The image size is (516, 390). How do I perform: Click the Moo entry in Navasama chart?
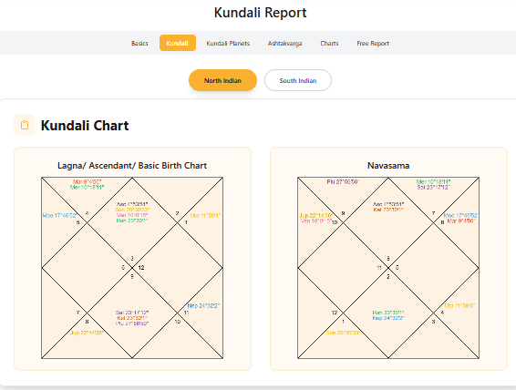coord(460,216)
